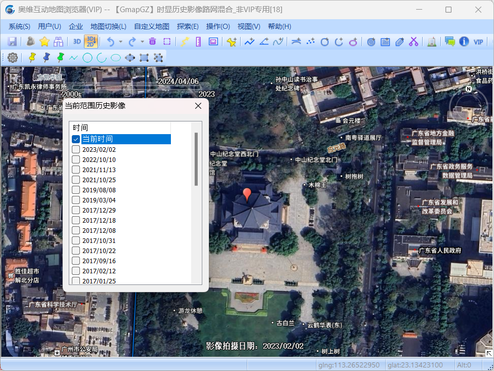Click the binoculars search icon
Image resolution: width=494 pixels, height=371 pixels.
click(x=59, y=42)
